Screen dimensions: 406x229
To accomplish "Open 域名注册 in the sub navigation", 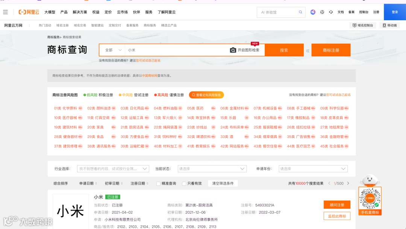I will (x=62, y=25).
